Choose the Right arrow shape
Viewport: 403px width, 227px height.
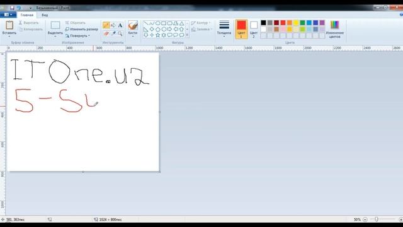169,30
